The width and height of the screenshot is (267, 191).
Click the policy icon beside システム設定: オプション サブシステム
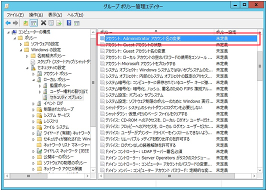pos(102,95)
